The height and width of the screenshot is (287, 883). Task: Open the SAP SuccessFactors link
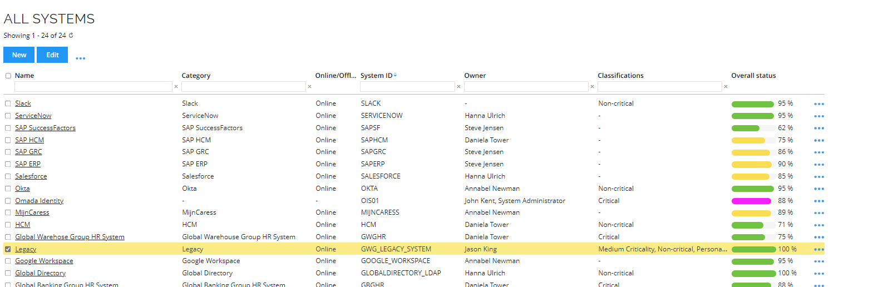click(45, 128)
